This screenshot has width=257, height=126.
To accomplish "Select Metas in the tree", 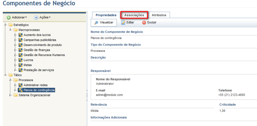I will click(x=28, y=65).
